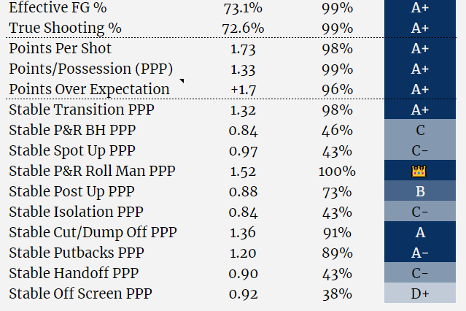Click the 91% percentile for Cut/Dump Off
This screenshot has width=466, height=311.
click(x=337, y=233)
